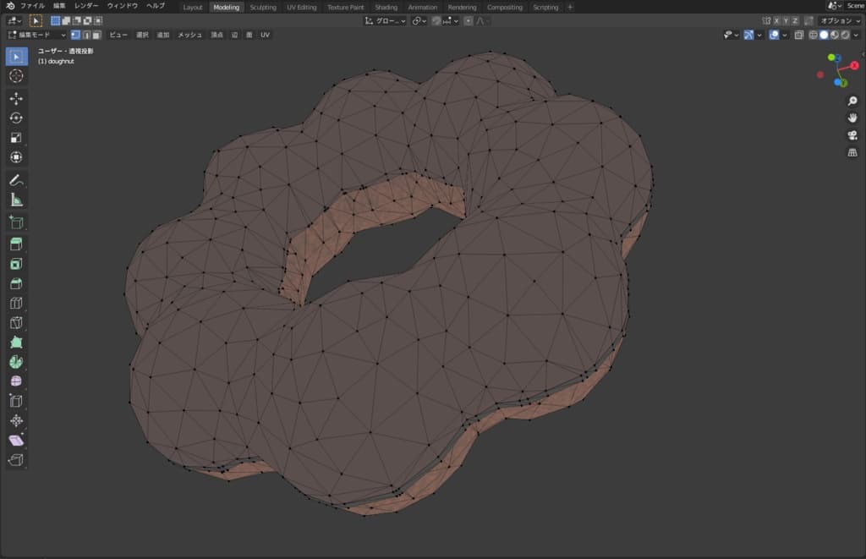Switch to the Sculpting workspace tab
This screenshot has height=559, width=866.
click(263, 7)
